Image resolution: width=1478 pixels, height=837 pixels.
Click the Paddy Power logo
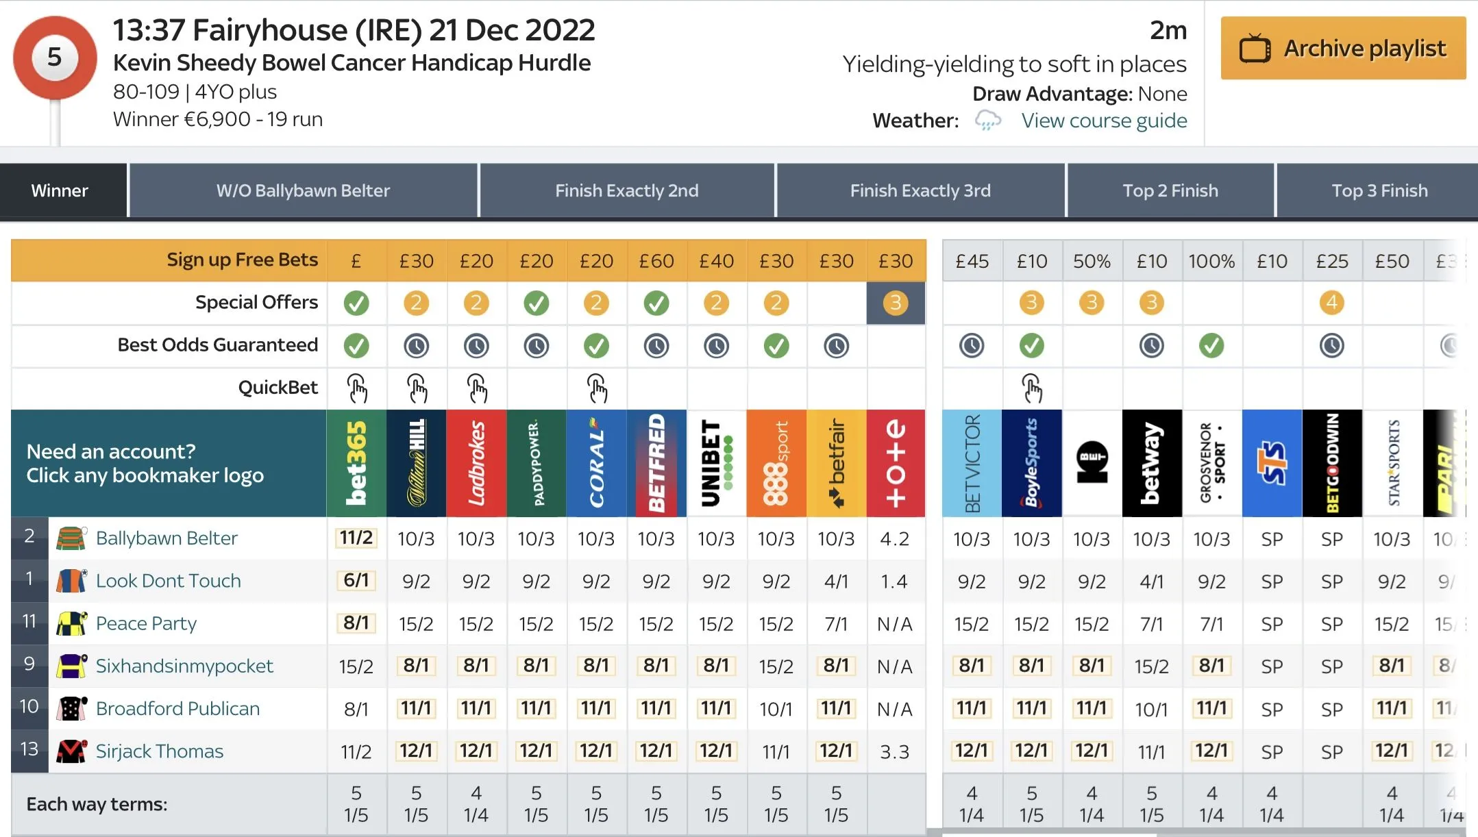coord(537,463)
